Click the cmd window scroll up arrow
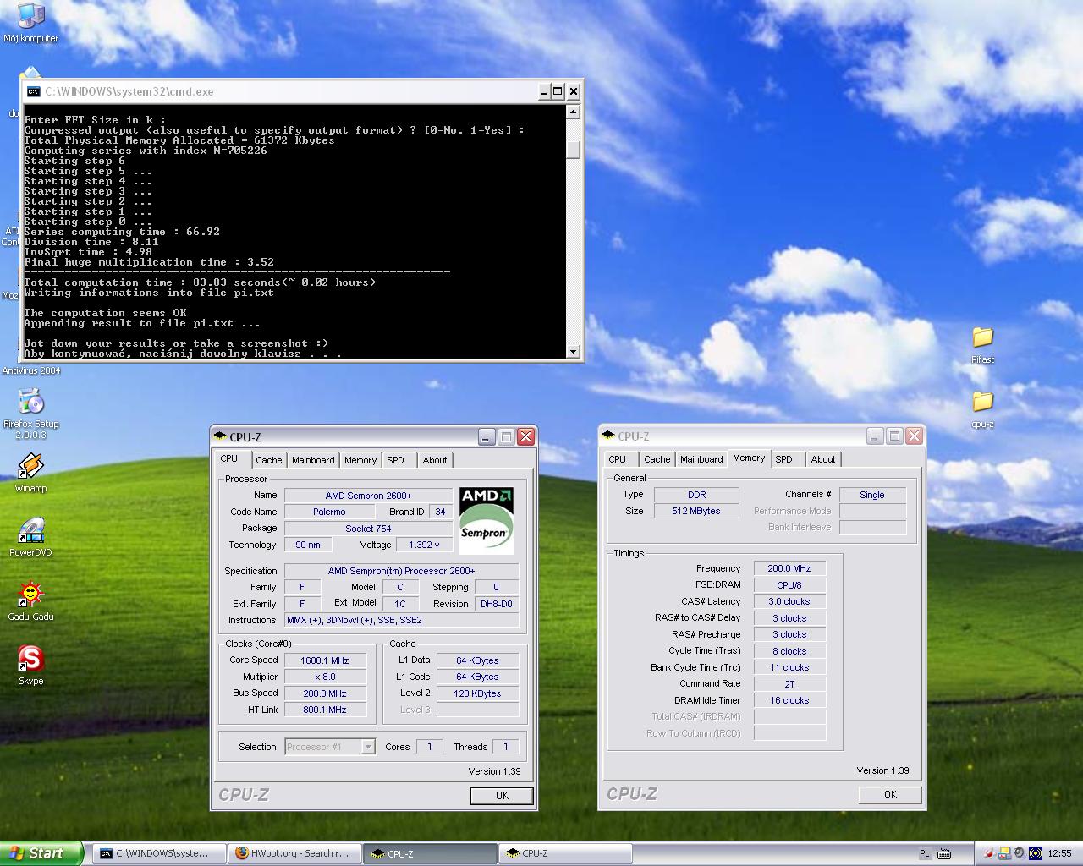The width and height of the screenshot is (1083, 866). pos(573,112)
